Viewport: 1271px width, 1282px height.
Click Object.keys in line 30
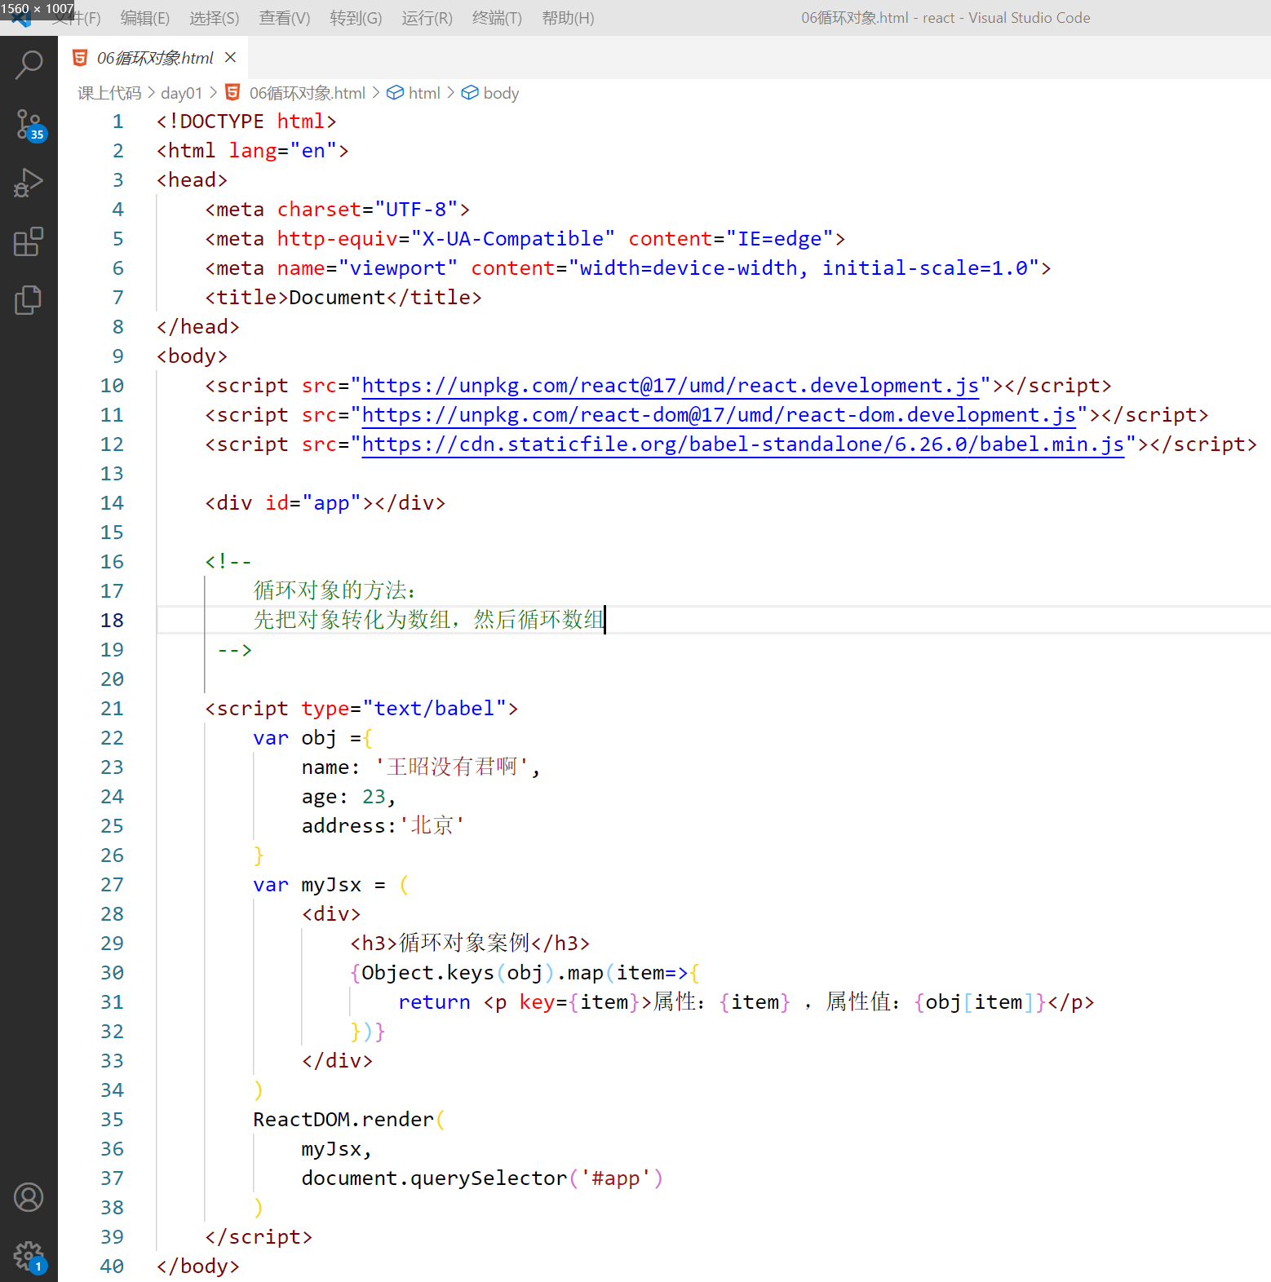click(x=427, y=972)
